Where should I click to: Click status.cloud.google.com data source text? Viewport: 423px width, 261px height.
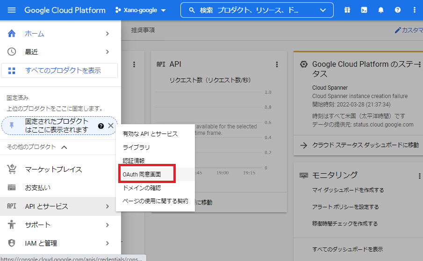click(383, 125)
